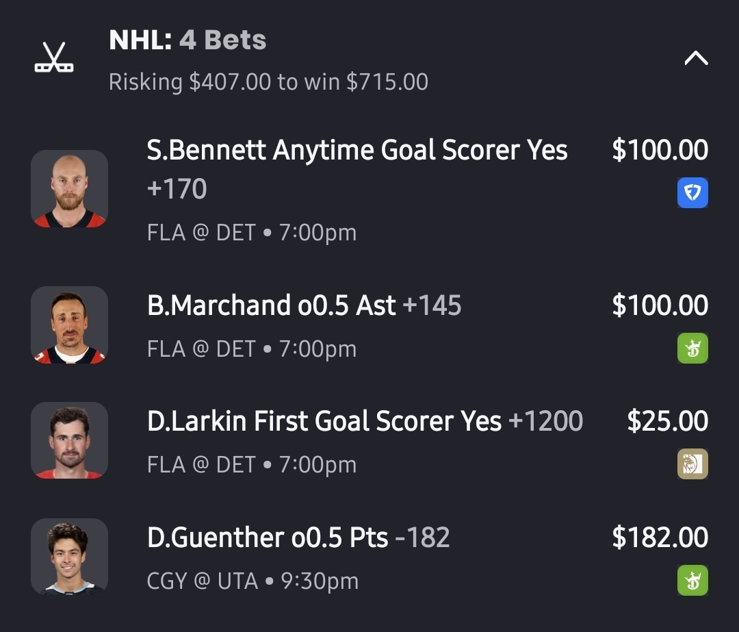Open D.Larkin First Goal Scorer bet
This screenshot has width=739, height=632.
point(324,422)
